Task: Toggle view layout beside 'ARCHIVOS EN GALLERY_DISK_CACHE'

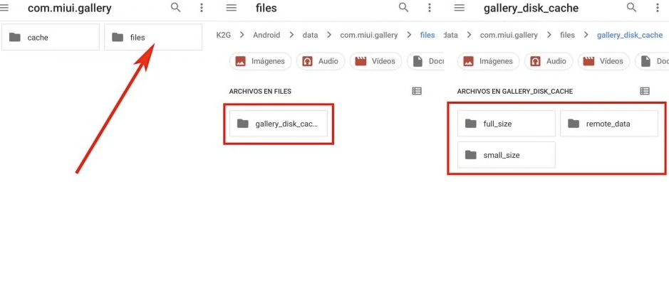Action: point(645,91)
